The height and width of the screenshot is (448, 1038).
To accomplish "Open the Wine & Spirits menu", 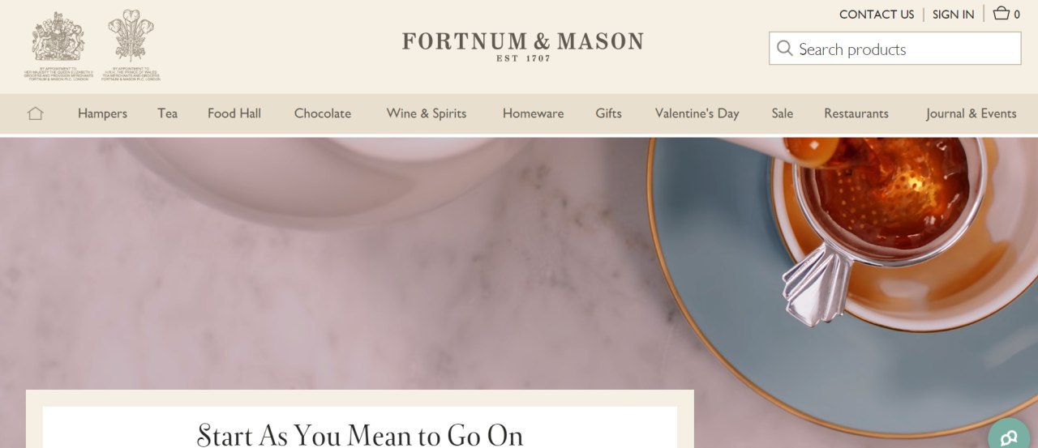I will click(x=427, y=113).
